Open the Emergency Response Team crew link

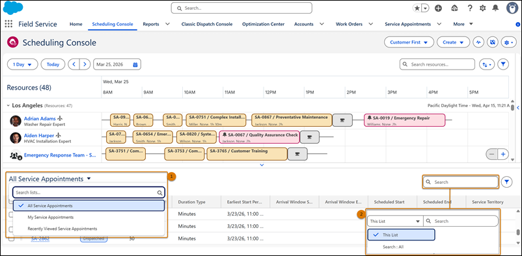61,155
